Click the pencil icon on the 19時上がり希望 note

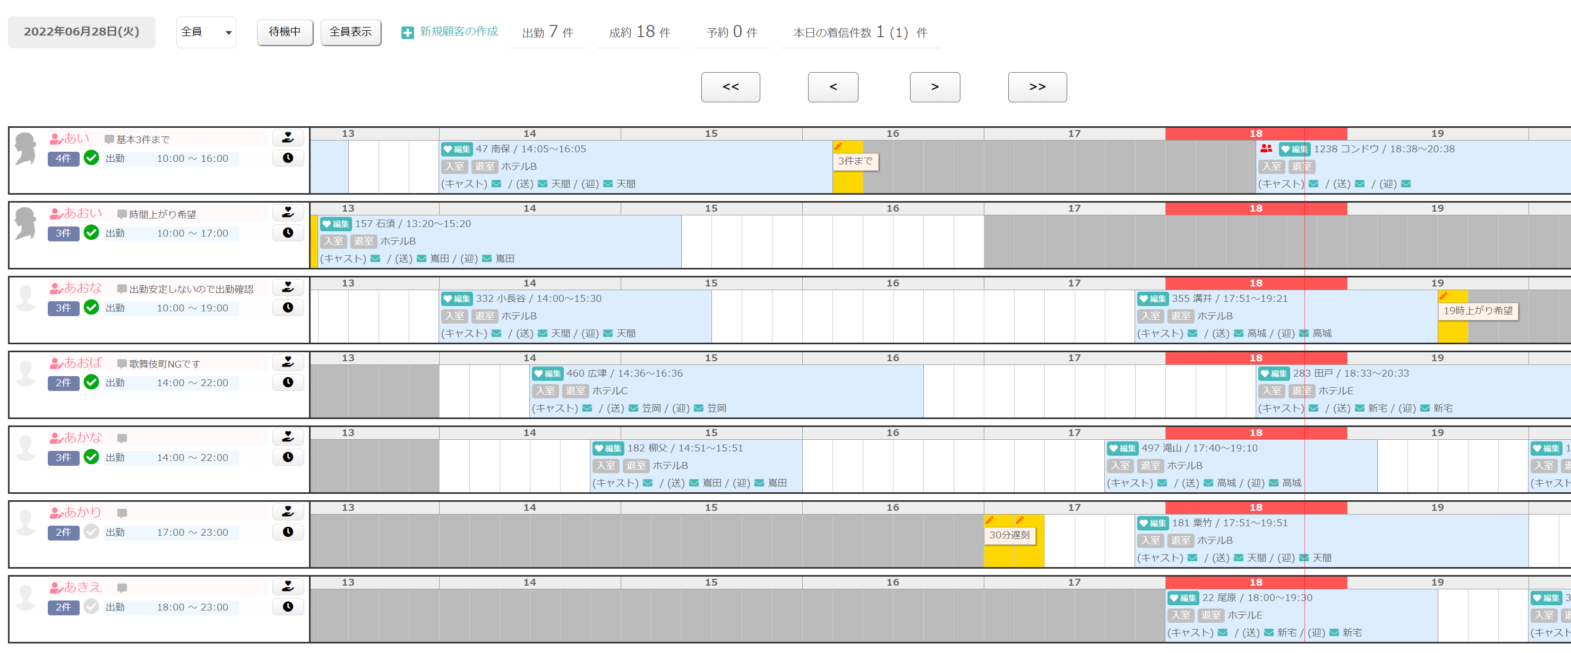coord(1444,296)
